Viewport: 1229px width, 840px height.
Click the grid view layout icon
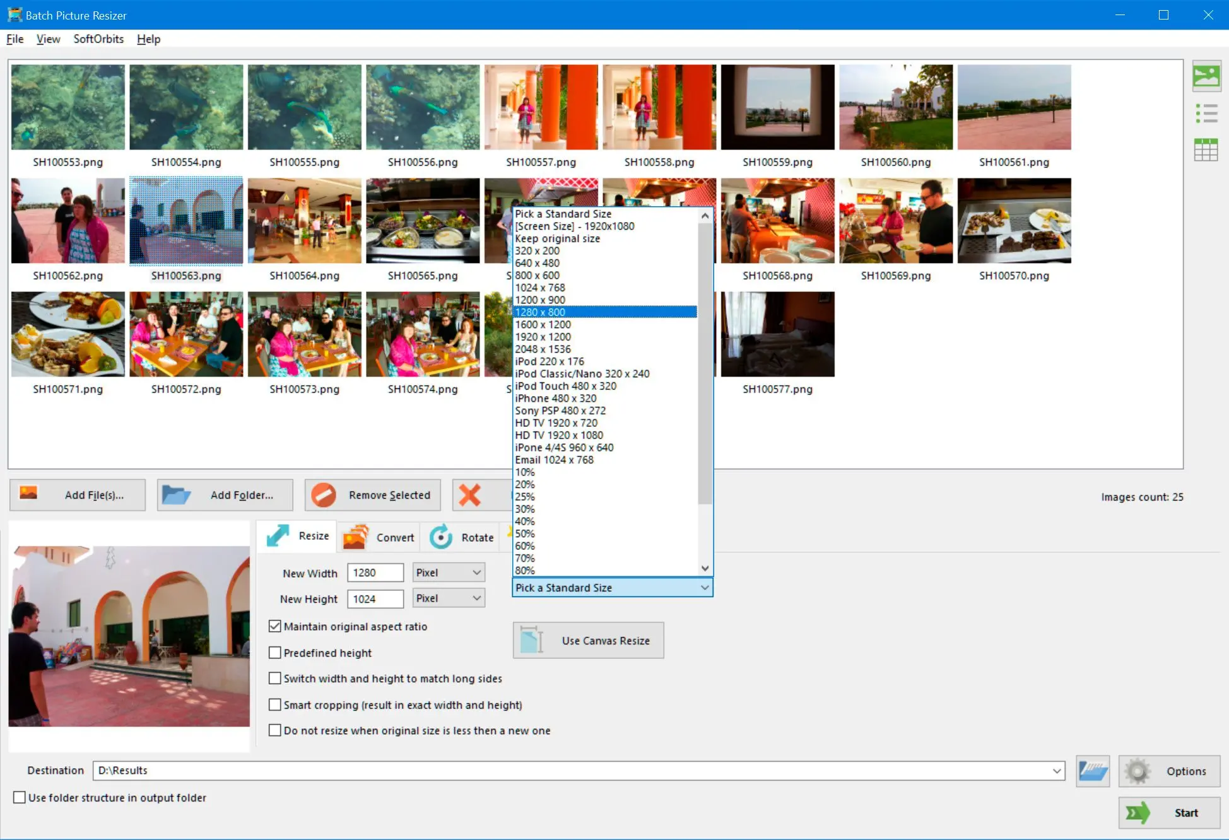(1206, 148)
